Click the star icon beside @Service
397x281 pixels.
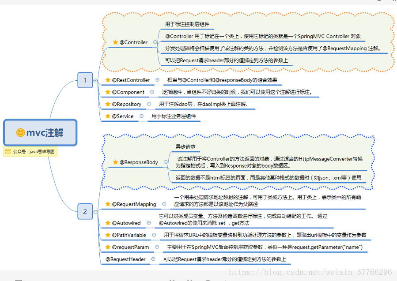point(108,116)
